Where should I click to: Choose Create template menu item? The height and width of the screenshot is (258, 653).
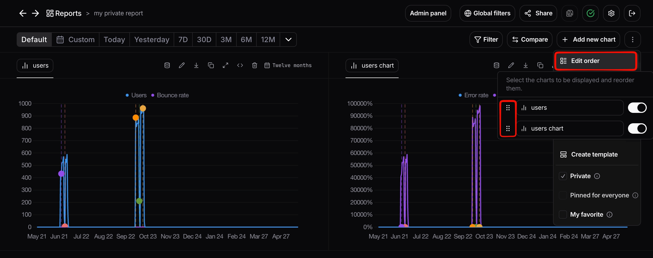[x=597, y=154]
